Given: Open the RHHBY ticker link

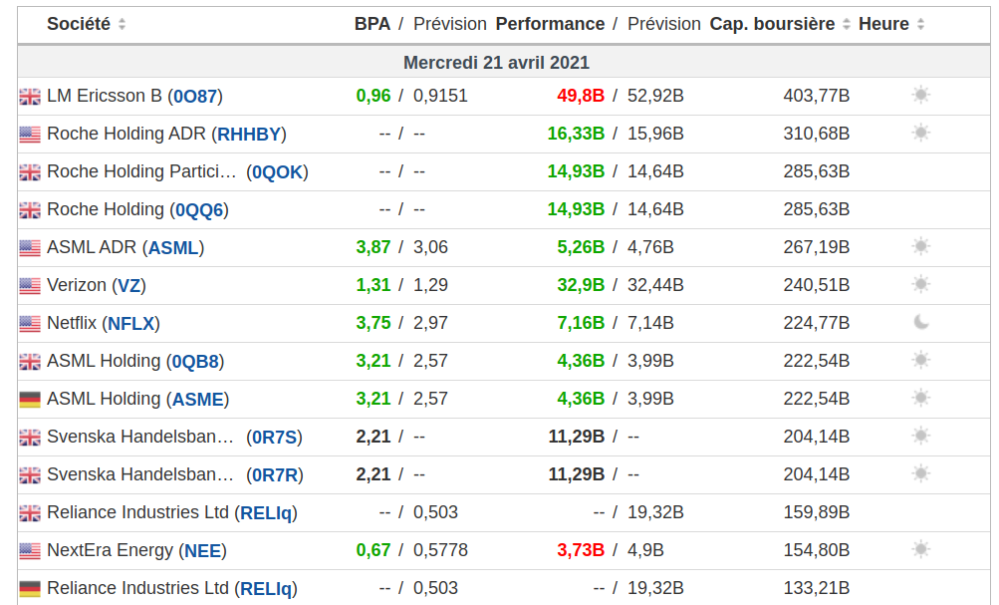Looking at the screenshot, I should [x=250, y=135].
